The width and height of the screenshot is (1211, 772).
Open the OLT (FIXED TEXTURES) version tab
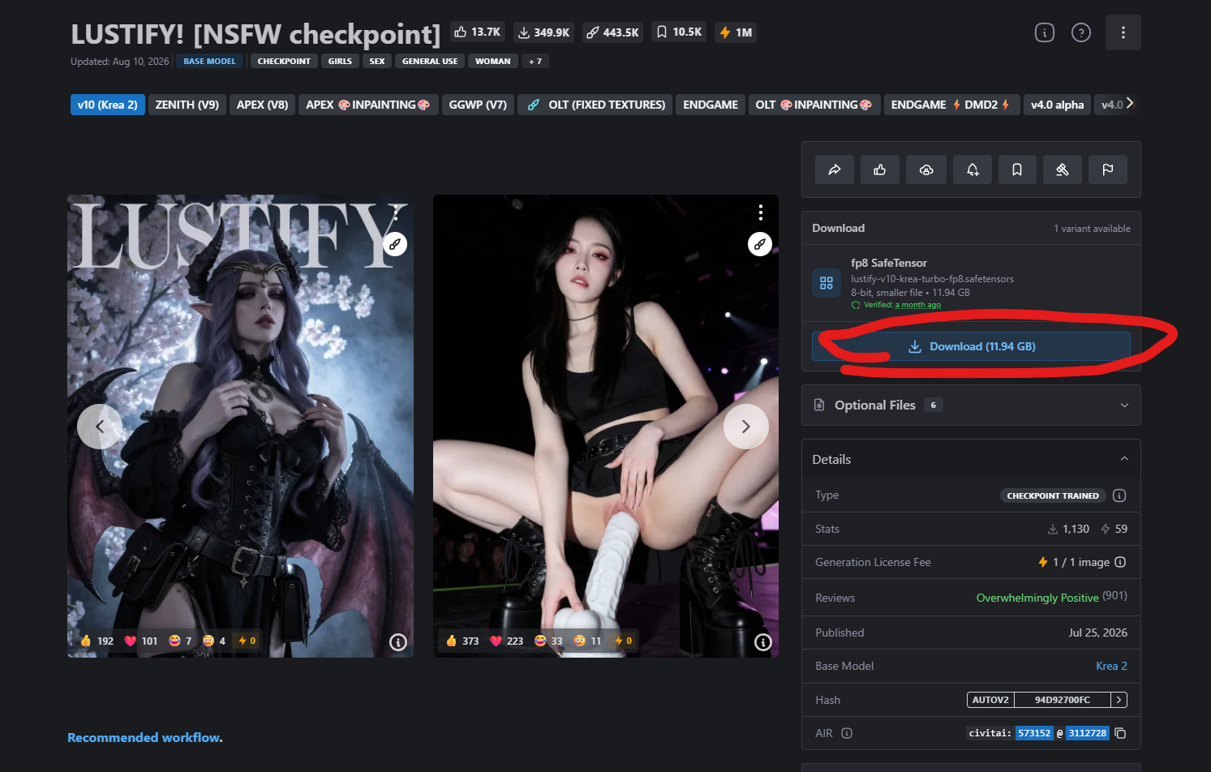click(595, 105)
